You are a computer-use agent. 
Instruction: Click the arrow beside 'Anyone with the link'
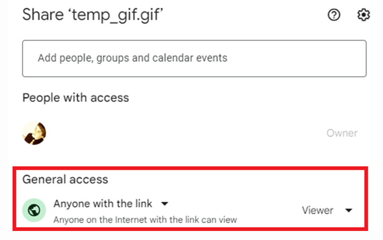point(164,204)
